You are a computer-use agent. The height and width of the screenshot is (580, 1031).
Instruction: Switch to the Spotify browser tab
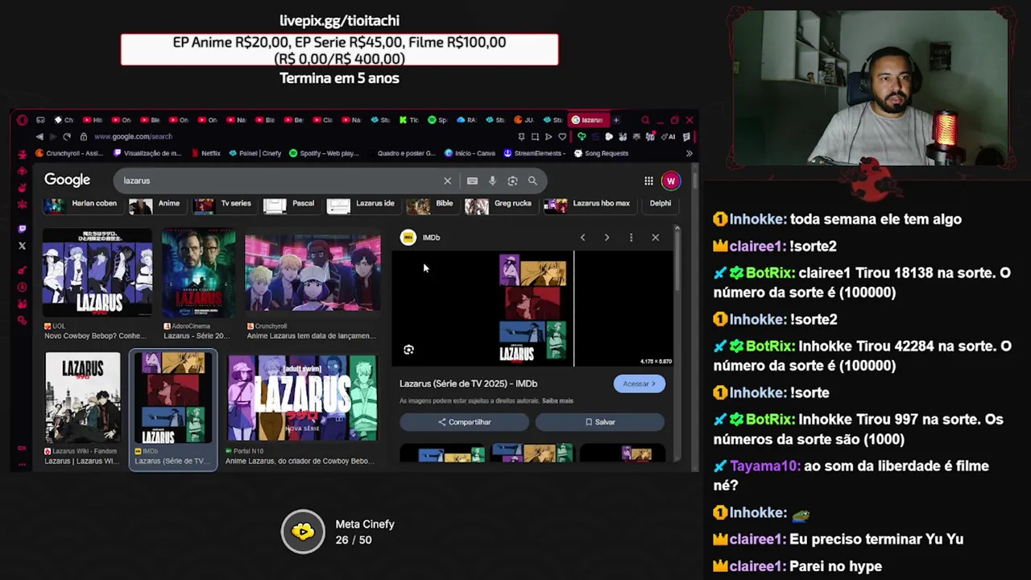(437, 120)
